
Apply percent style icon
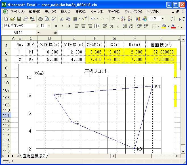coord(112,26)
